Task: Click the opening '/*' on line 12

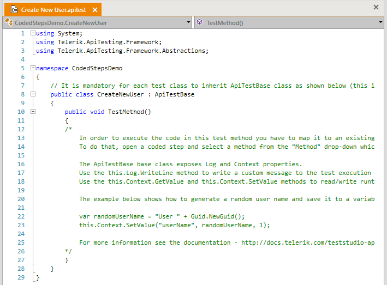Action: click(x=68, y=129)
